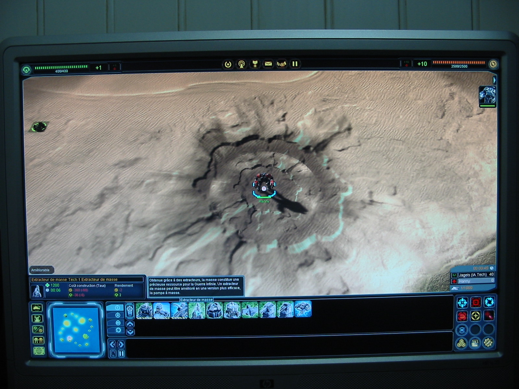Issue the Attack order
This screenshot has width=519, height=389.
(476, 302)
